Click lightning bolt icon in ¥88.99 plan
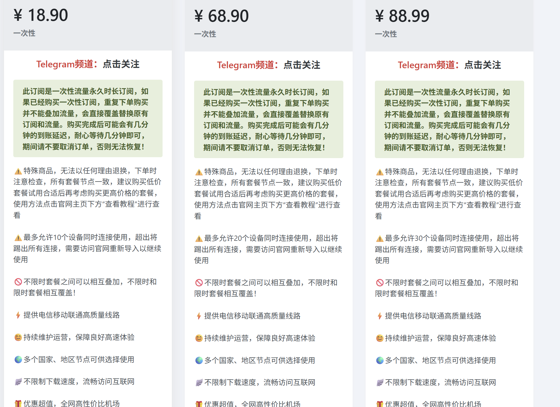Viewport: 560px width, 407px height. point(380,316)
